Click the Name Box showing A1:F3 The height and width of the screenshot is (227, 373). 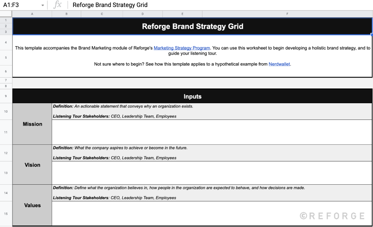coord(17,5)
